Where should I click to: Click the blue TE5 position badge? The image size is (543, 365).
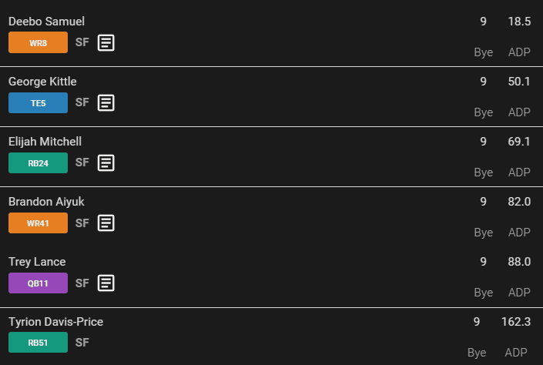click(x=38, y=102)
